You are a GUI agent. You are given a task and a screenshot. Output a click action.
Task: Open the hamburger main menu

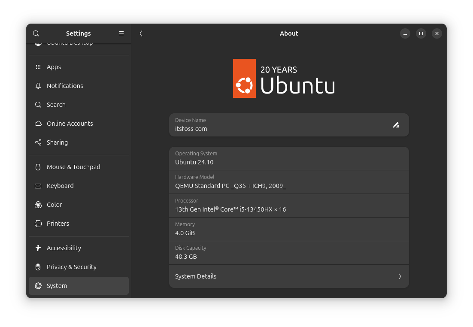tap(121, 33)
